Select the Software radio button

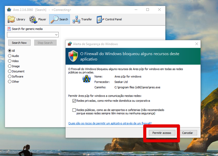(x=10, y=76)
